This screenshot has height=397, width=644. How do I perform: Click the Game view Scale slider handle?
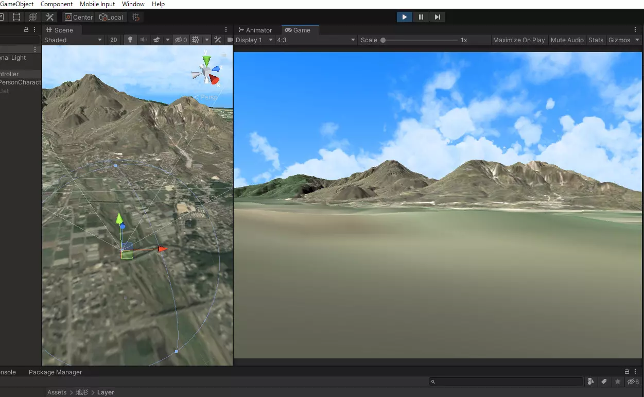(x=383, y=40)
